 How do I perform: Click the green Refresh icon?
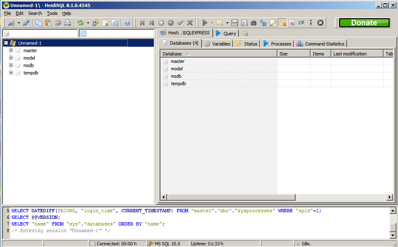pyautogui.click(x=80, y=23)
